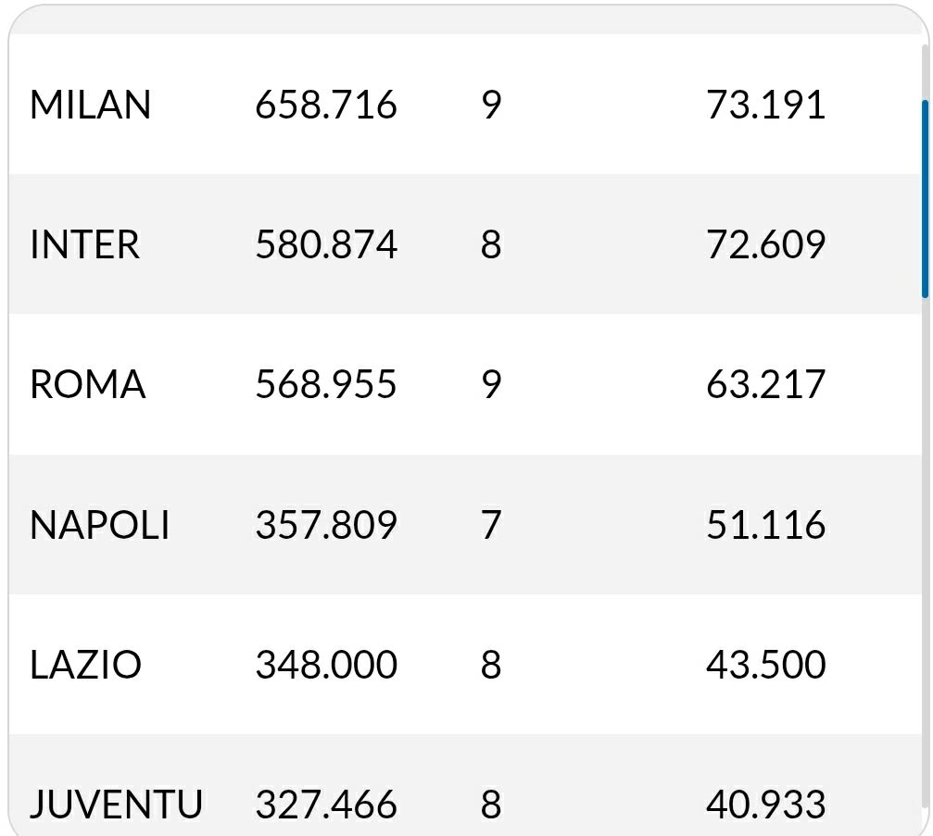Select Napoli's total value 357.809
This screenshot has width=933, height=836.
(x=326, y=525)
